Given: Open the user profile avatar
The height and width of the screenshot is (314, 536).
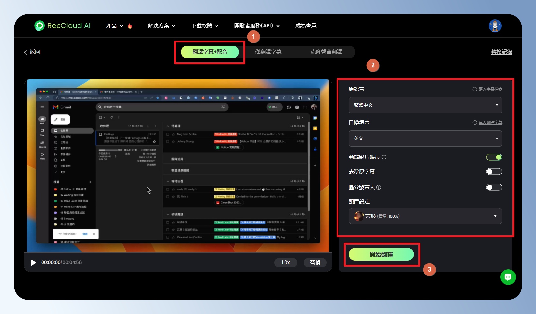Looking at the screenshot, I should coord(495,26).
